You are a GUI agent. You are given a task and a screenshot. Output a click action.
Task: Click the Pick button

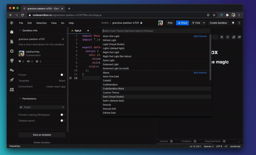click(170, 23)
